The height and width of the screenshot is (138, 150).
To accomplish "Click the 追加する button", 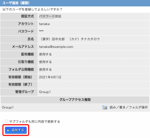I will click(x=16, y=130).
